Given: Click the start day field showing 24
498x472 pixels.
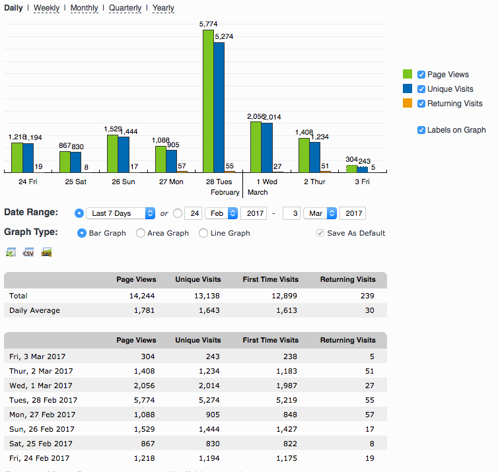Looking at the screenshot, I should tap(194, 213).
